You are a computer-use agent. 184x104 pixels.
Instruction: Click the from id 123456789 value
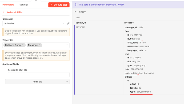coord(137,35)
